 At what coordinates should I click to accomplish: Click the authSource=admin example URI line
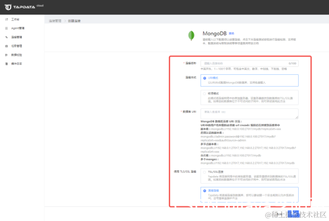click(x=223, y=140)
